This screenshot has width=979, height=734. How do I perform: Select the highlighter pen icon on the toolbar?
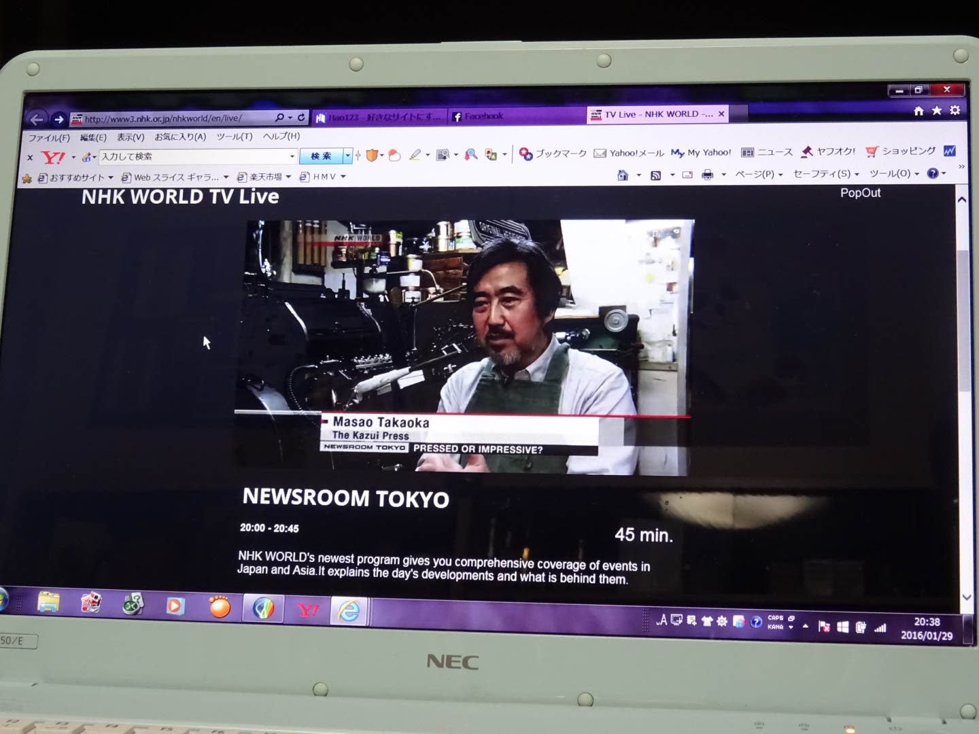click(415, 155)
